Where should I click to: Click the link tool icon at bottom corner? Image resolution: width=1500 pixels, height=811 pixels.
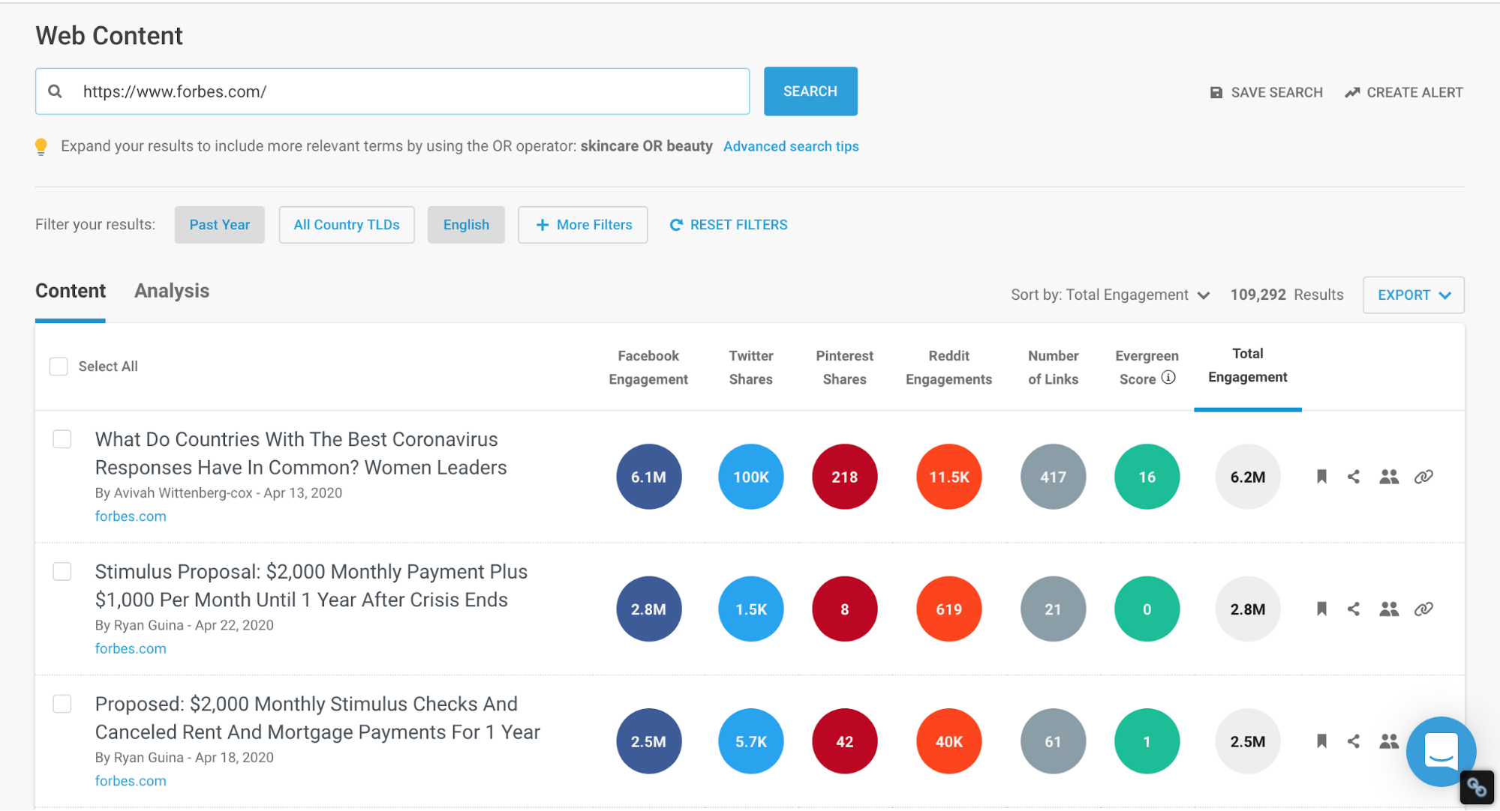[x=1477, y=788]
